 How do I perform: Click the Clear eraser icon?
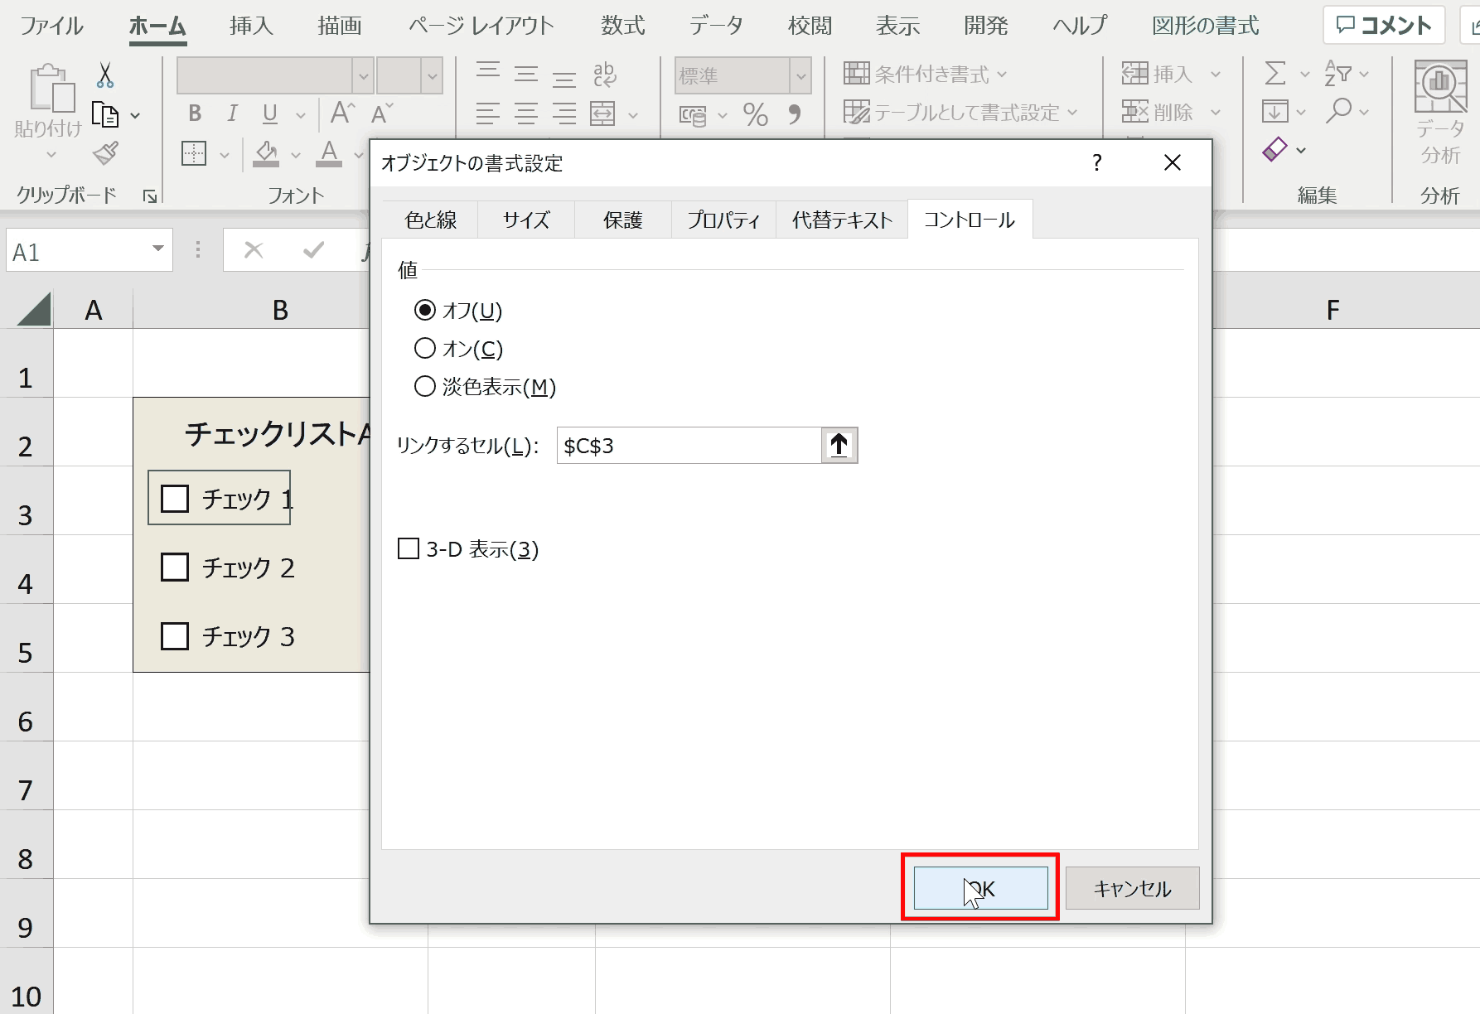click(1274, 150)
